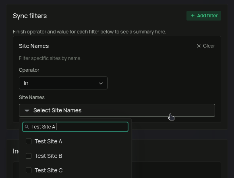Click the Site Names card title
This screenshot has width=234, height=178.
click(34, 46)
